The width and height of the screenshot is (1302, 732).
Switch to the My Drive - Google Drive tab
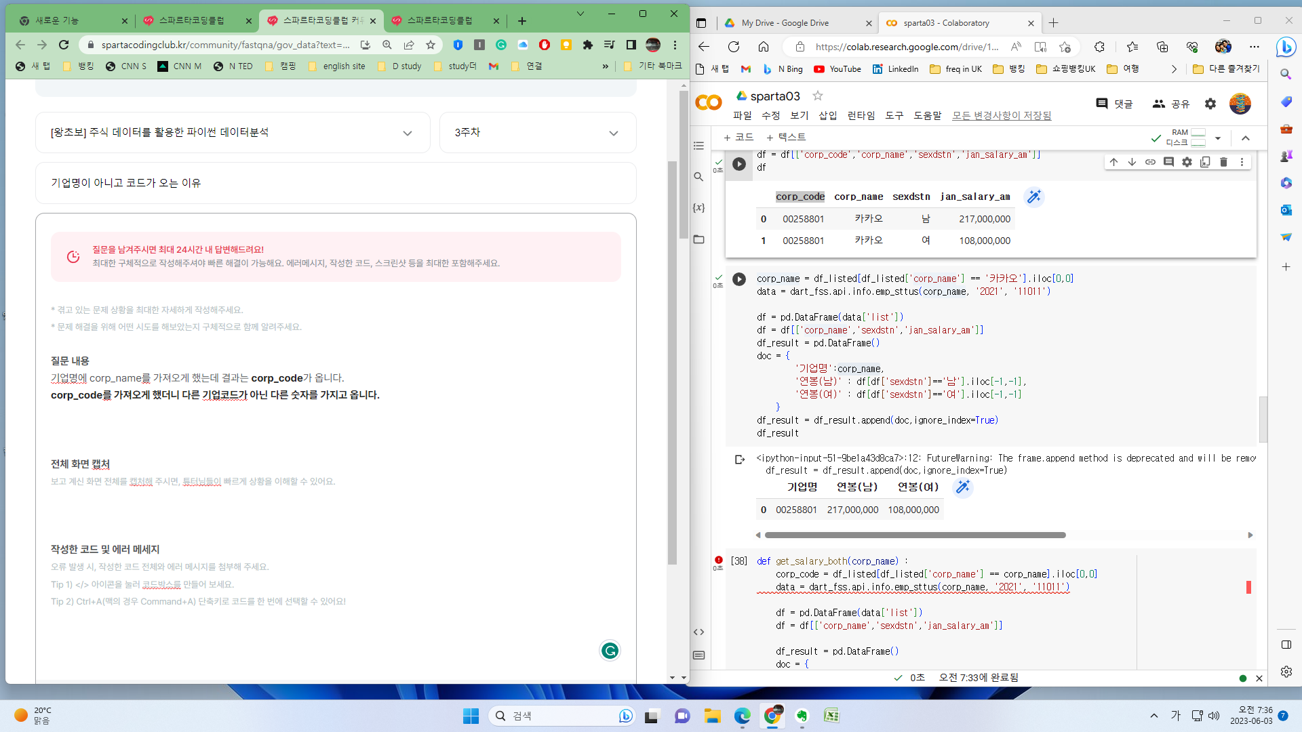click(797, 23)
